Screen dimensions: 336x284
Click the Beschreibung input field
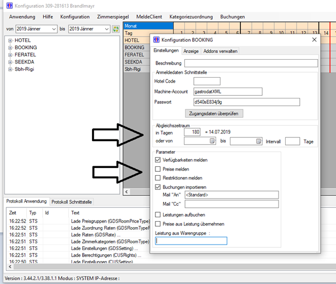pyautogui.click(x=251, y=63)
